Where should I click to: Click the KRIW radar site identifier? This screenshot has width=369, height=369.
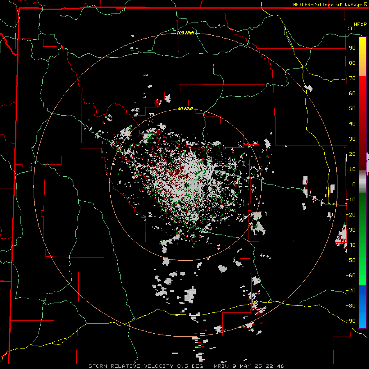pyautogui.click(x=222, y=366)
